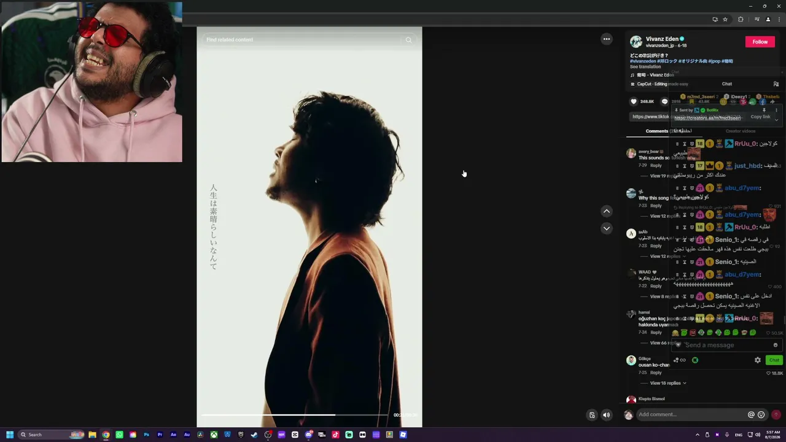This screenshot has width=786, height=442.
Task: Click See translation under the caption
Action: (645, 67)
